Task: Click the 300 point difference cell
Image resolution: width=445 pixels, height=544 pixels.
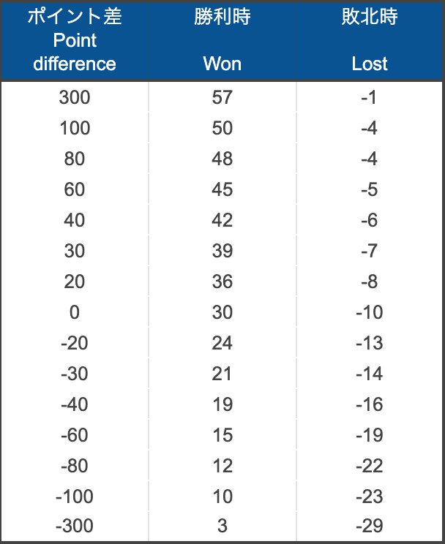Action: (75, 98)
